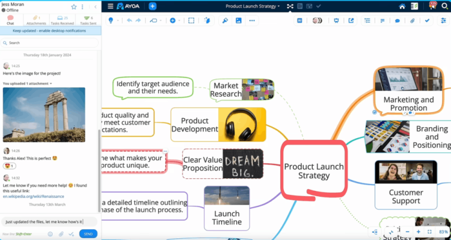
Task: Switch to the document view icon
Action: point(299,7)
